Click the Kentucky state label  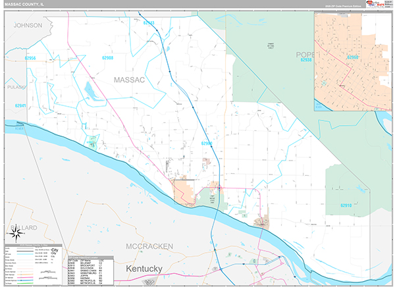pos(144,269)
